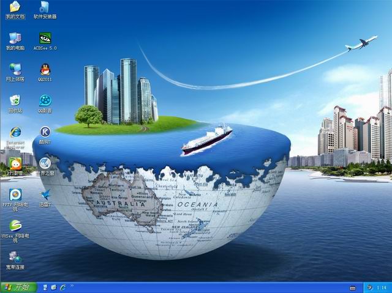This screenshot has height=293, width=392.
Task: Launch the media player from quick launch
Action: pos(54,287)
